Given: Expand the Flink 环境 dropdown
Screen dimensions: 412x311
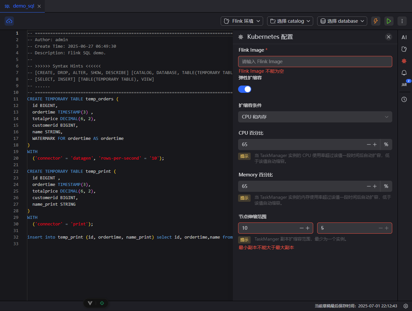Looking at the screenshot, I should (x=242, y=21).
